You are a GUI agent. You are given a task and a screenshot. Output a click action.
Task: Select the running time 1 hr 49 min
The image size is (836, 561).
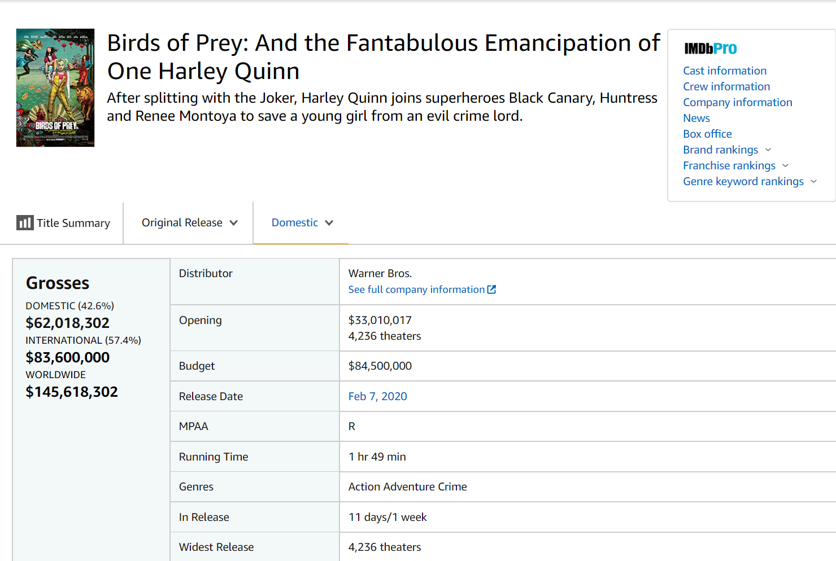click(377, 457)
